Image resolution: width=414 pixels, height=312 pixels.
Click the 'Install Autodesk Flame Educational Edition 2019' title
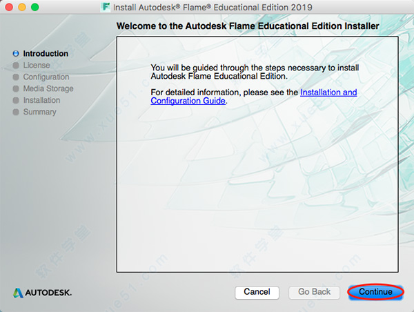[x=213, y=8]
